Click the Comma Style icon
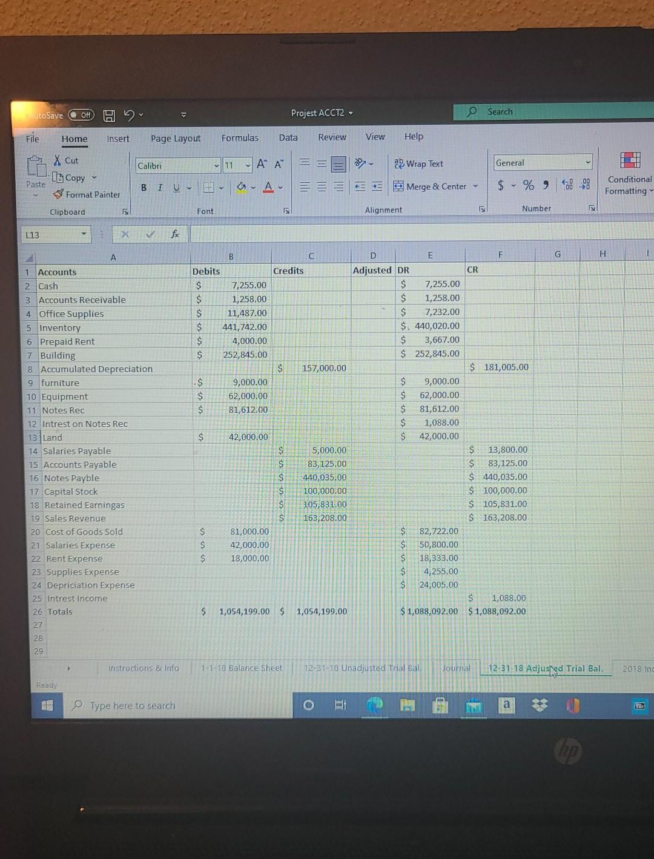 (546, 185)
